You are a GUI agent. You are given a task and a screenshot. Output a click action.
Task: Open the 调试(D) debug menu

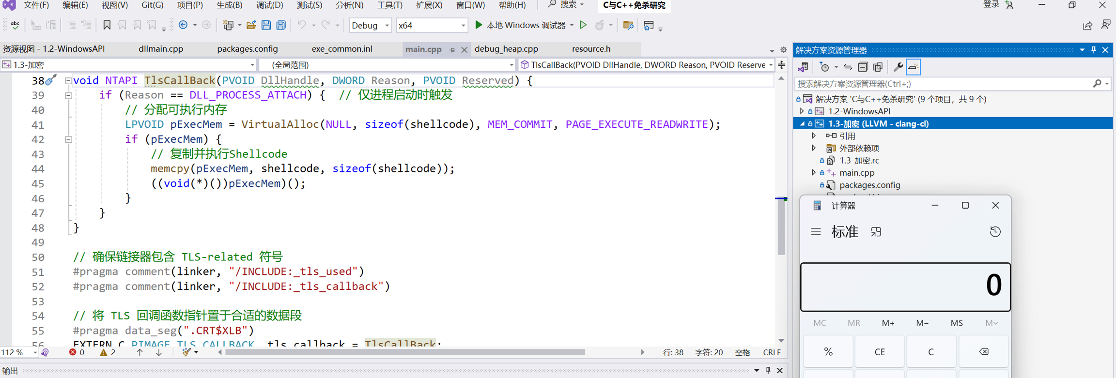pos(269,5)
